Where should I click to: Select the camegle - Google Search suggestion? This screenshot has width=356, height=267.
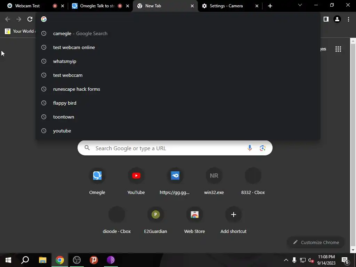pyautogui.click(x=178, y=33)
